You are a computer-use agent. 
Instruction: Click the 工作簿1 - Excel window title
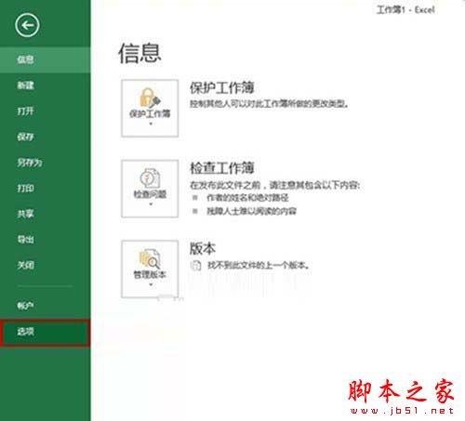click(405, 10)
